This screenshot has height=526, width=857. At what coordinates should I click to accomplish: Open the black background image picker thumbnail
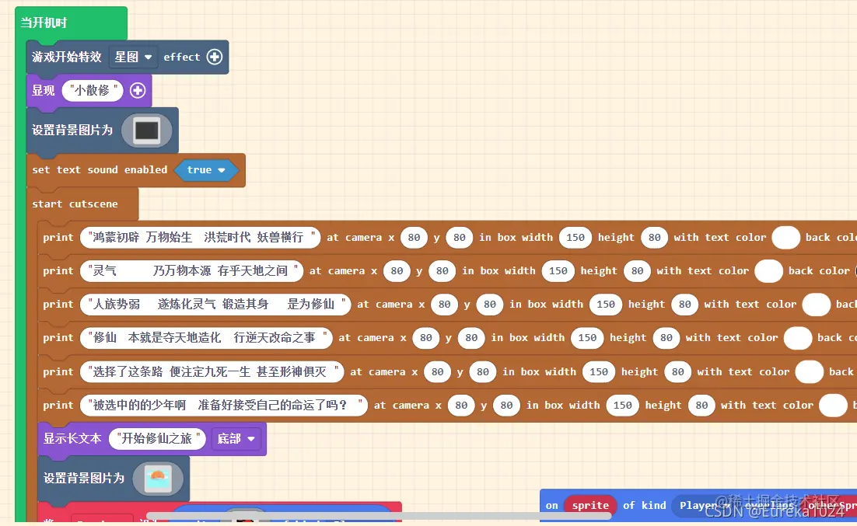(x=146, y=130)
